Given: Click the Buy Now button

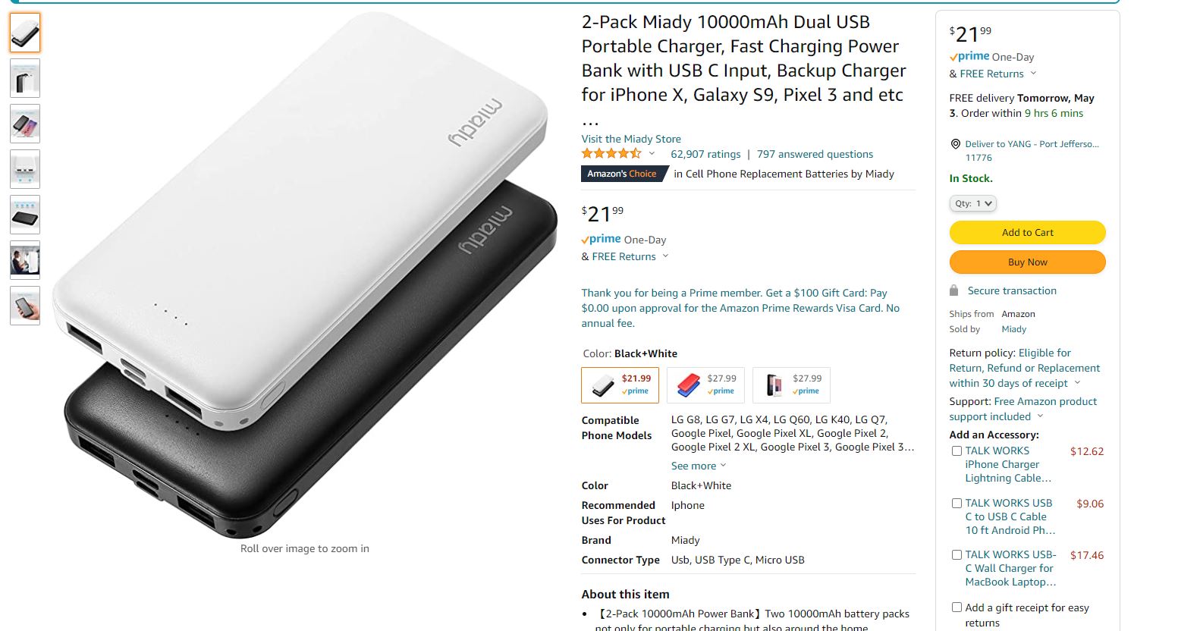Looking at the screenshot, I should [1027, 262].
